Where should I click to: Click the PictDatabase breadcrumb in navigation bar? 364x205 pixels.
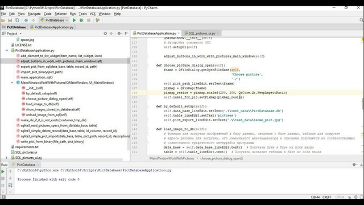pyautogui.click(x=14, y=27)
